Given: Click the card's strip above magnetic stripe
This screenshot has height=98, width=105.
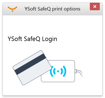Looking at the screenshot, I should (28, 59).
